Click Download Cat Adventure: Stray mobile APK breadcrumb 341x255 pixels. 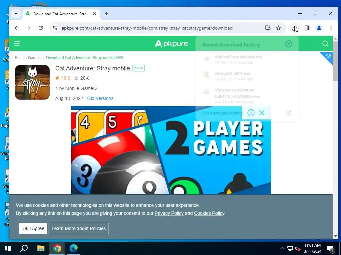pos(85,58)
